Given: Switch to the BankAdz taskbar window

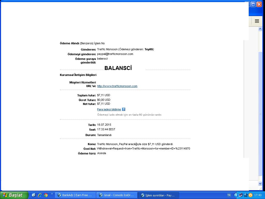Looking at the screenshot, I should click(x=75, y=195).
